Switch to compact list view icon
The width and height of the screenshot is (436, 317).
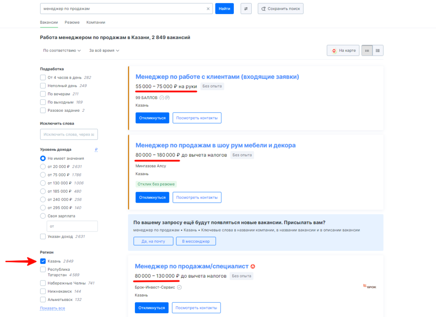coord(378,51)
